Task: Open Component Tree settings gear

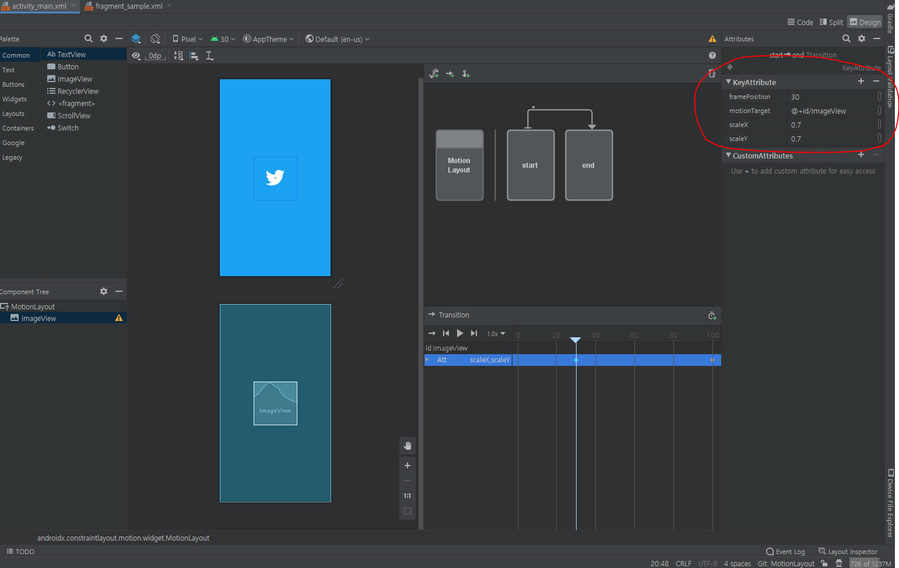Action: 104,291
